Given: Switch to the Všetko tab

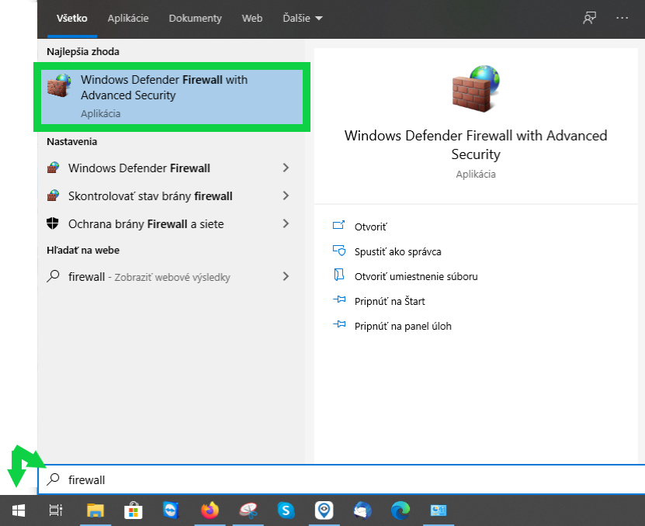Looking at the screenshot, I should coord(72,19).
